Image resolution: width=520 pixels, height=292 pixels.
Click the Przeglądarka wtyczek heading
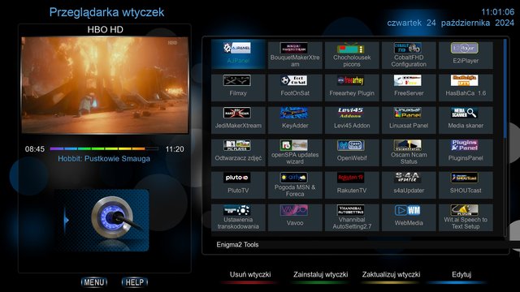tap(106, 12)
